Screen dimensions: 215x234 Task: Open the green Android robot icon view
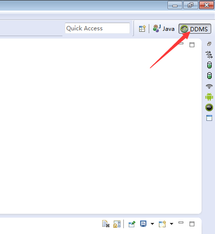click(209, 97)
